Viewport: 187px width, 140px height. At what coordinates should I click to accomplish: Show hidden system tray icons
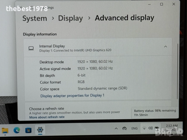point(116,129)
